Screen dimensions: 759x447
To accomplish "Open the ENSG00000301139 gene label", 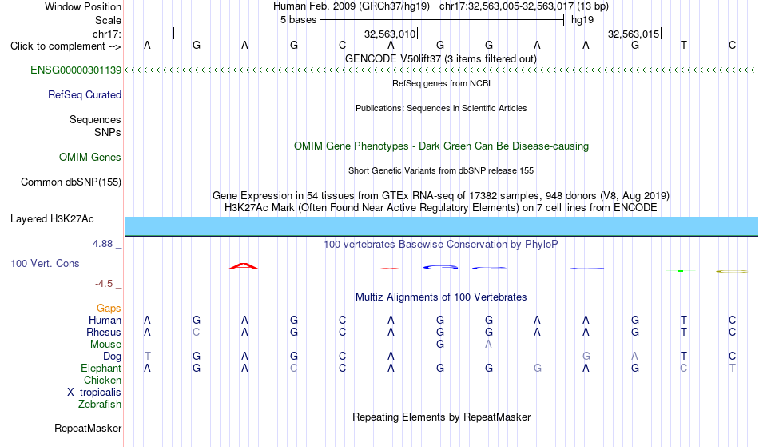I will click(x=76, y=70).
